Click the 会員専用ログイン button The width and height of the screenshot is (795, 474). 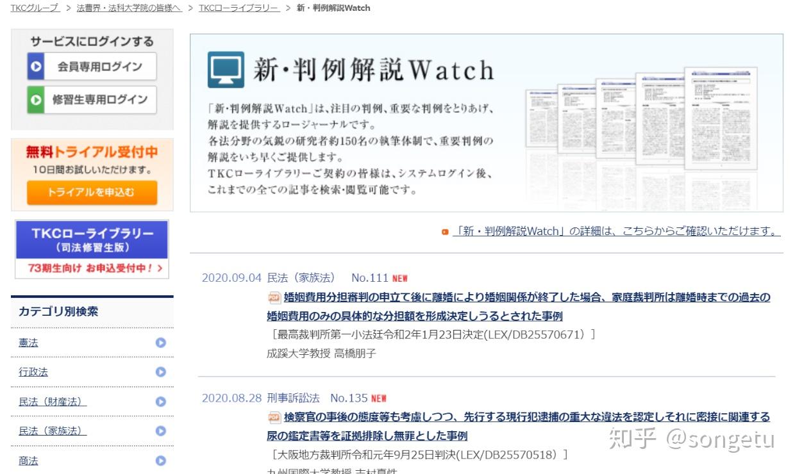[x=92, y=67]
